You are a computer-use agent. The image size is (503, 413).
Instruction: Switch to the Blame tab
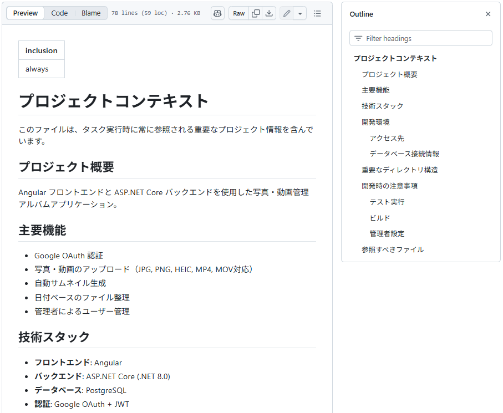(91, 13)
